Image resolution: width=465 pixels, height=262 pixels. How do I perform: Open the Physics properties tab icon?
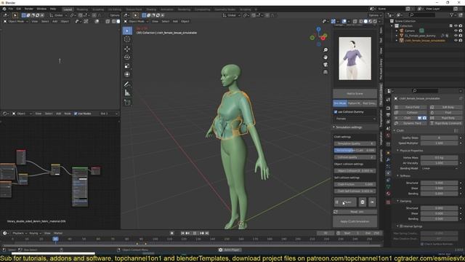[x=388, y=173]
